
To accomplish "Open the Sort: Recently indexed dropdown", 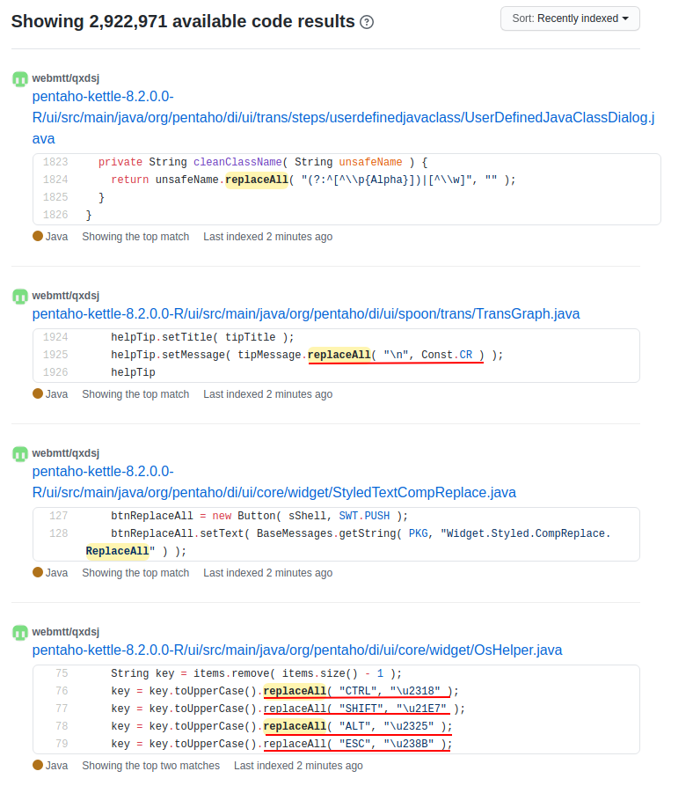I will point(570,18).
